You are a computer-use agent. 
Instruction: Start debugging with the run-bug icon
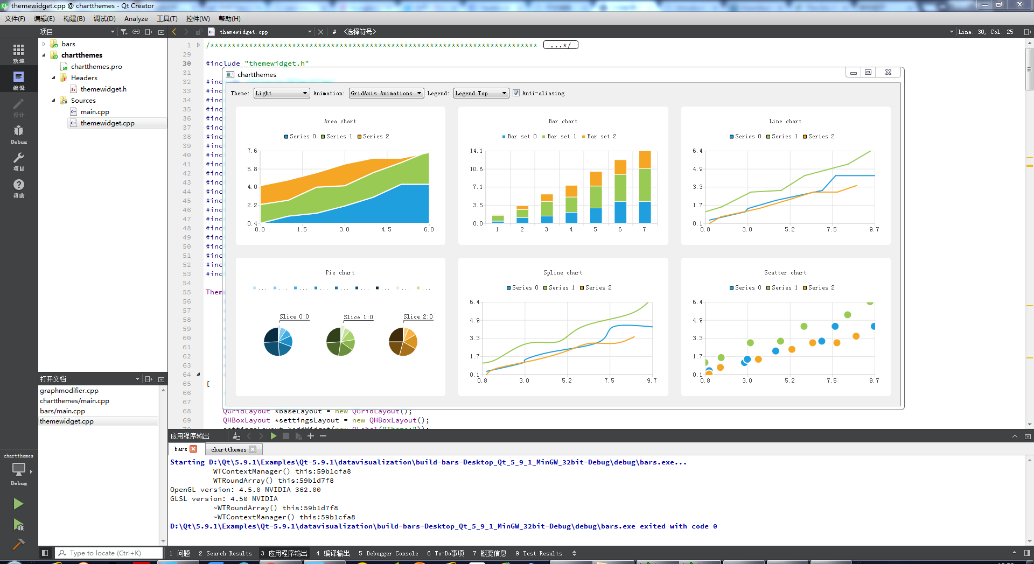coord(18,525)
